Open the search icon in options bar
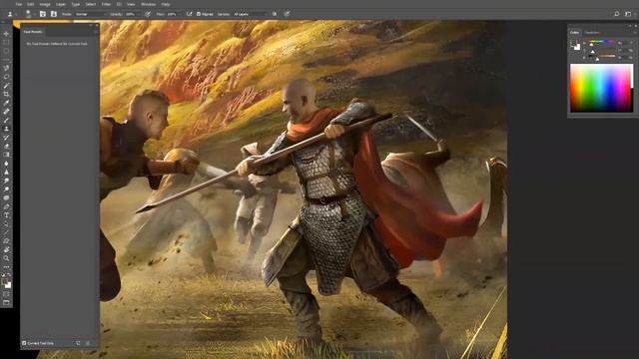639x359 pixels. [x=617, y=14]
